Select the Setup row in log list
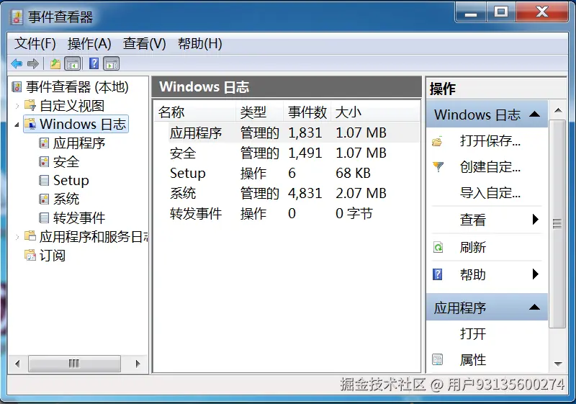 coord(287,173)
